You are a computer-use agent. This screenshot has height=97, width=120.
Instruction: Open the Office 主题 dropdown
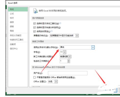[56, 82]
